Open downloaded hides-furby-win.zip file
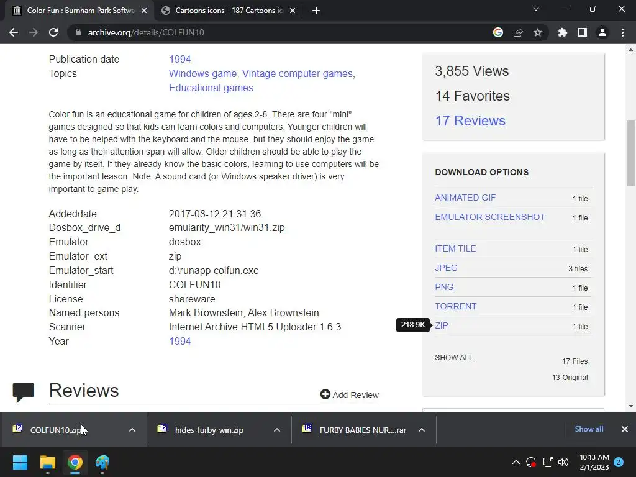This screenshot has width=636, height=477. [x=209, y=430]
